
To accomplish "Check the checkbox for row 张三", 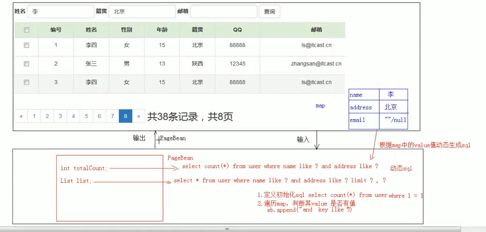I will 26,64.
